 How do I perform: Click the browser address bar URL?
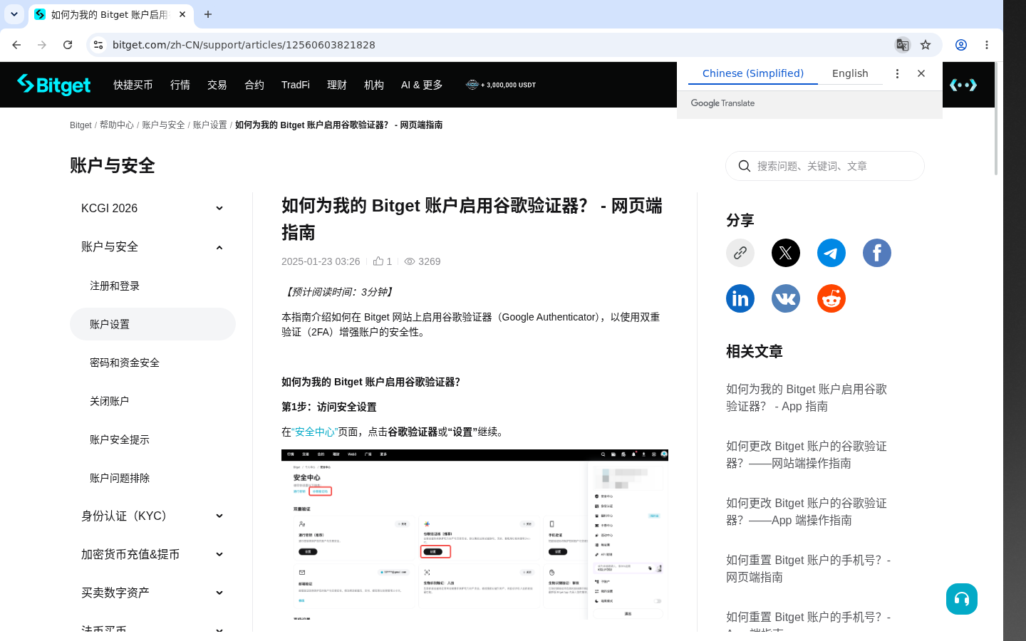point(244,45)
